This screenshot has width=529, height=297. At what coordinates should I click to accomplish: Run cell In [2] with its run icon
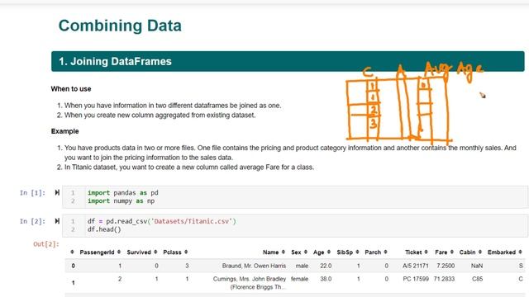pyautogui.click(x=57, y=221)
